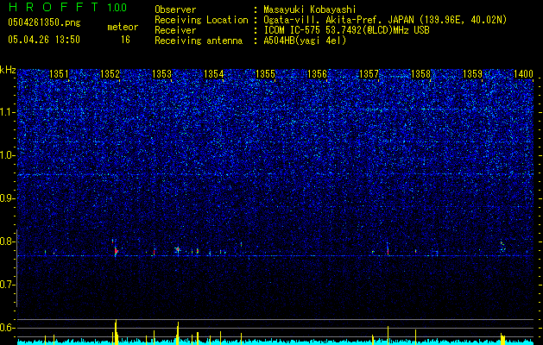Click the 1357 time marker

(x=369, y=74)
